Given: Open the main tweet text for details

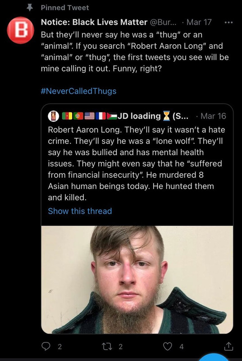Looking at the screenshot, I should [x=135, y=51].
